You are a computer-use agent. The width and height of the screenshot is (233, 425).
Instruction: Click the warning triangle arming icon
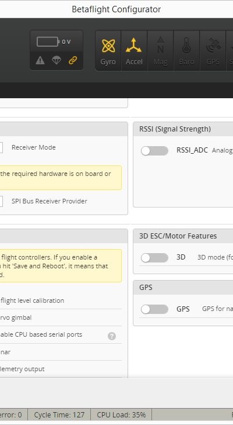(x=40, y=60)
